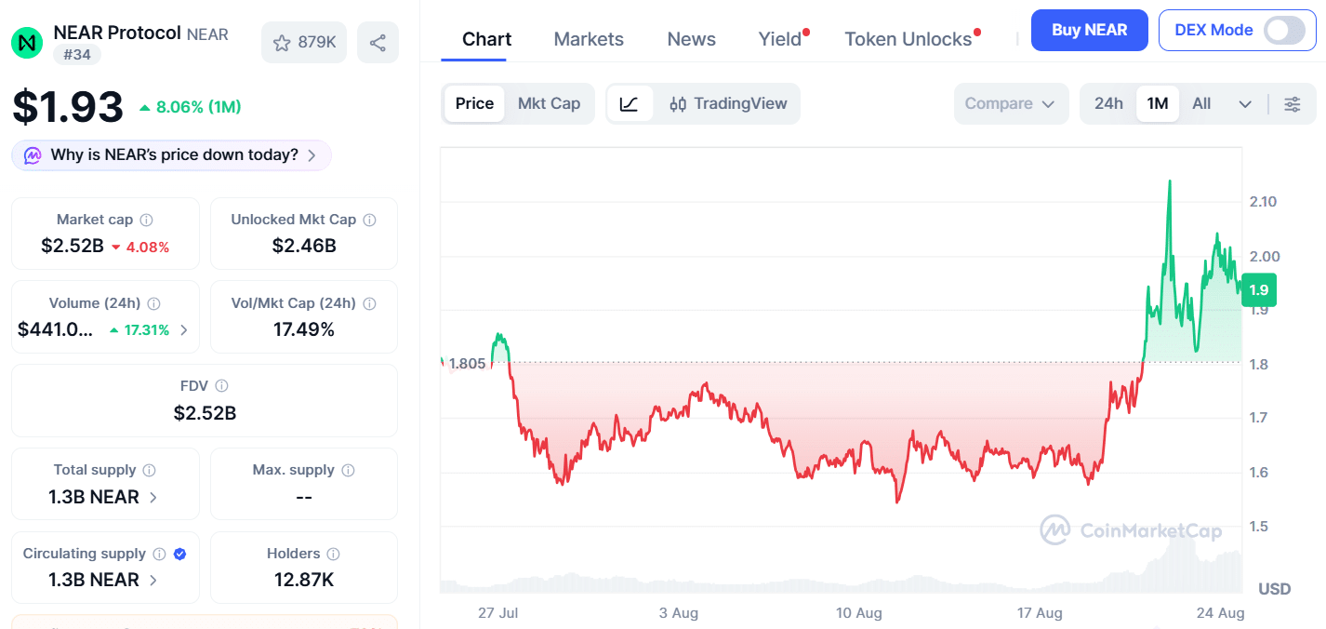Screen dimensions: 1326x629
Task: Click the 12.87K Holders value
Action: click(x=304, y=580)
